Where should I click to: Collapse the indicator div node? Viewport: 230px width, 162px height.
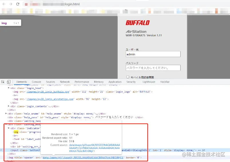pos(9,128)
